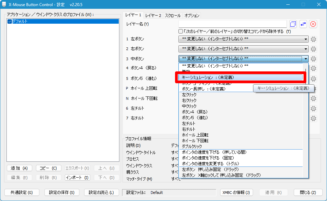Open gear settings for 中ボタン row
This screenshot has width=327, height=201.
313,59
